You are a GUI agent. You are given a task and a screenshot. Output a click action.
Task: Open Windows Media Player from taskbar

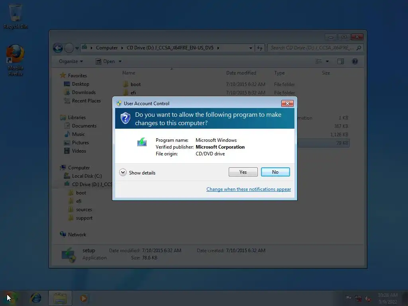tap(84, 298)
